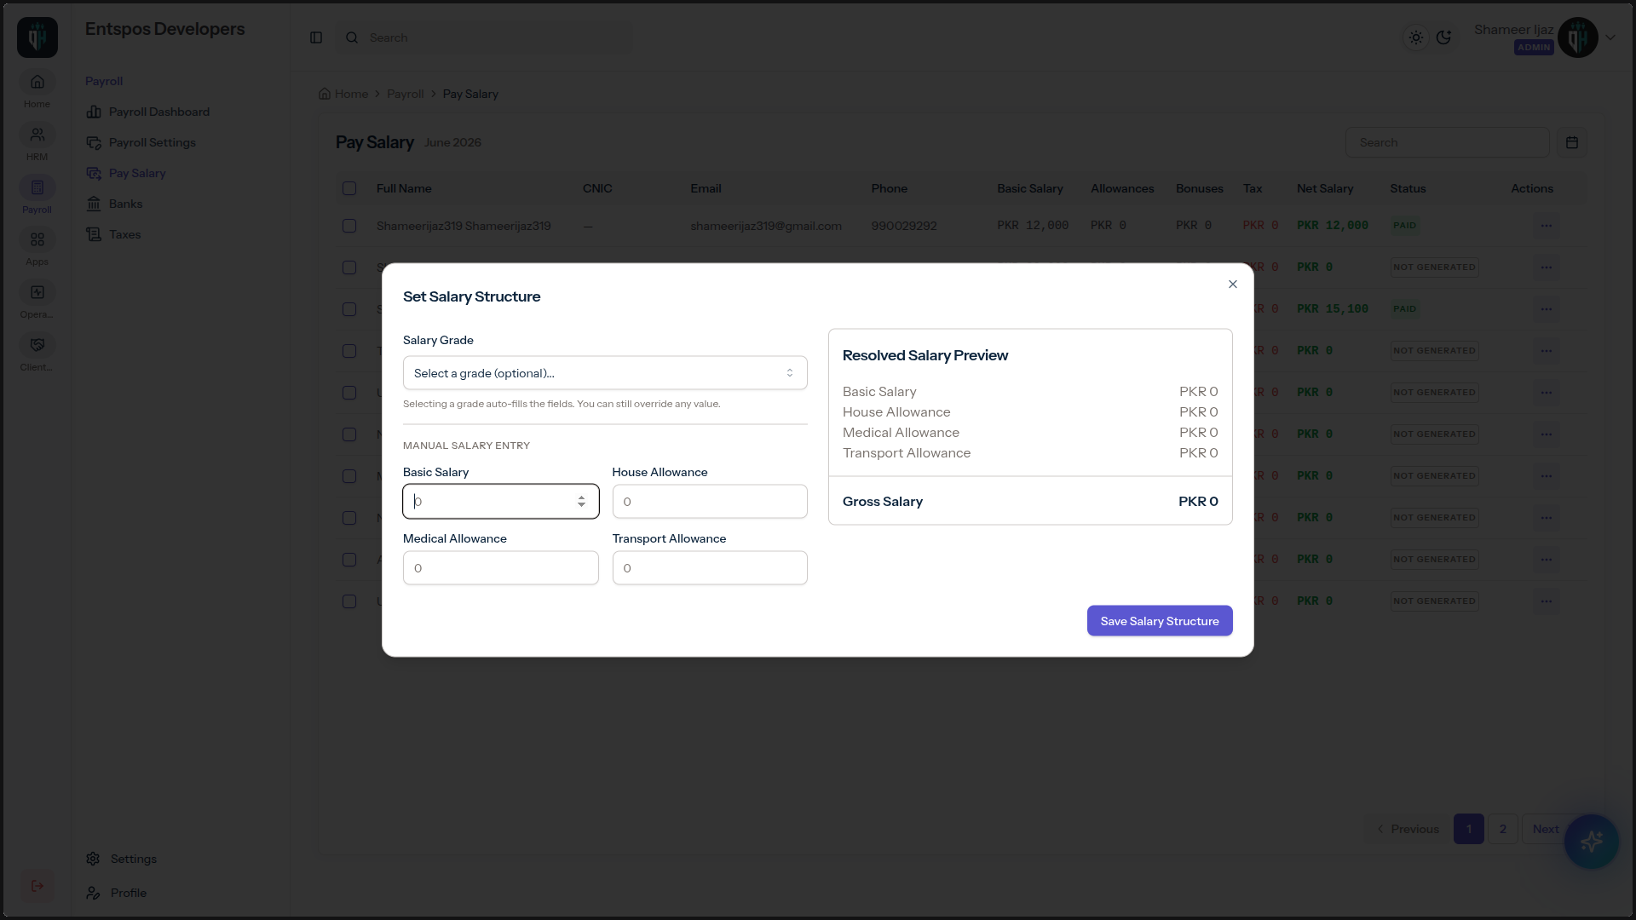Open Settings in the sidebar

coord(133,859)
